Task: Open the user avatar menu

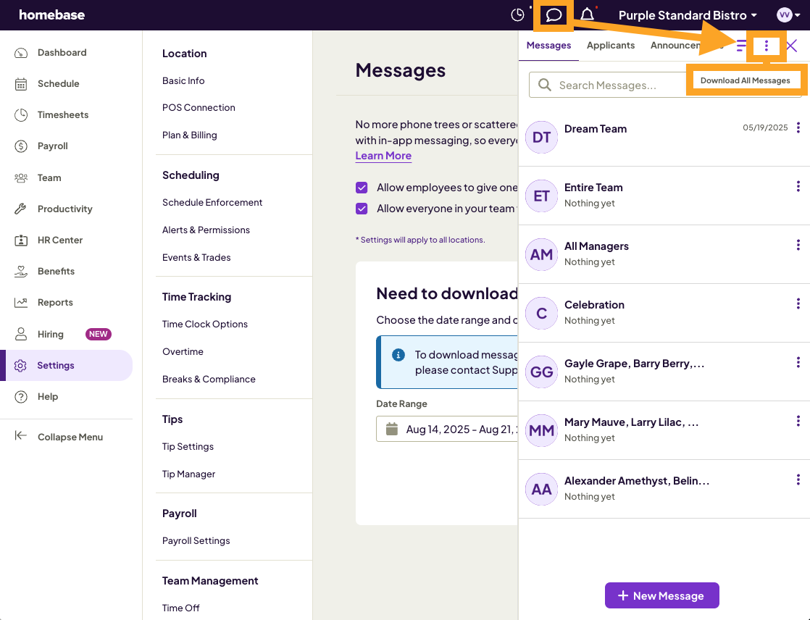Action: 789,15
